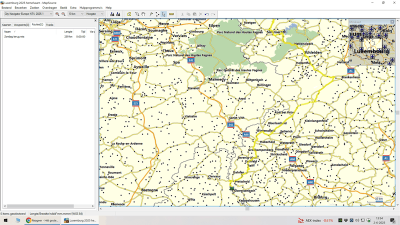Zoom out with the magnifier minus icon
The image size is (400, 225).
pos(63,14)
